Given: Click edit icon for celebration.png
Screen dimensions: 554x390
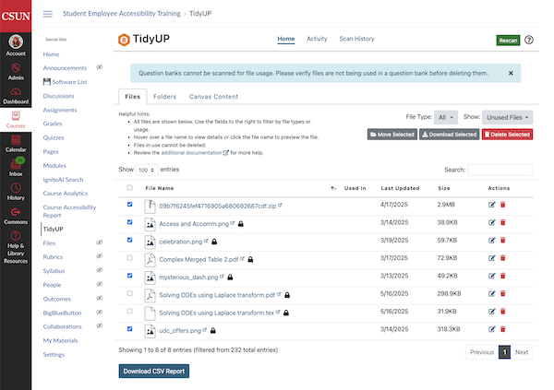Looking at the screenshot, I should [x=491, y=241].
